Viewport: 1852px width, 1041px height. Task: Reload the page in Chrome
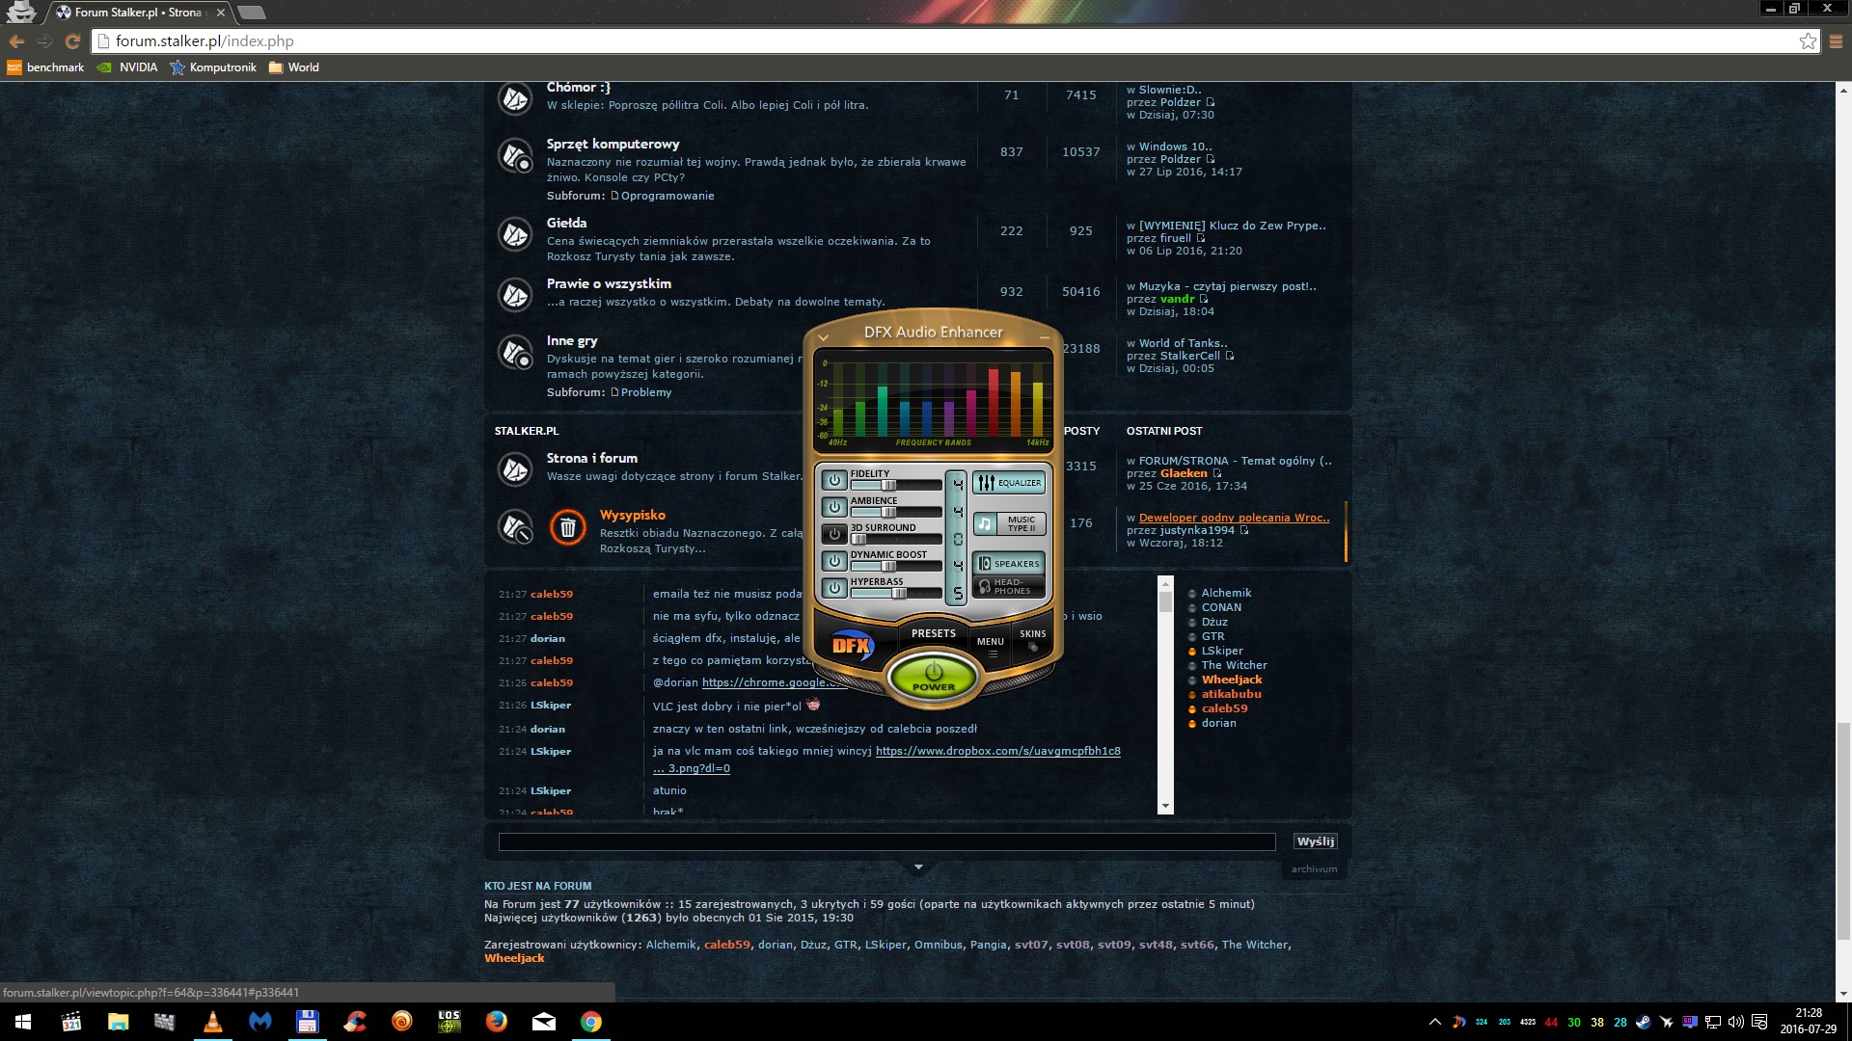pyautogui.click(x=72, y=41)
